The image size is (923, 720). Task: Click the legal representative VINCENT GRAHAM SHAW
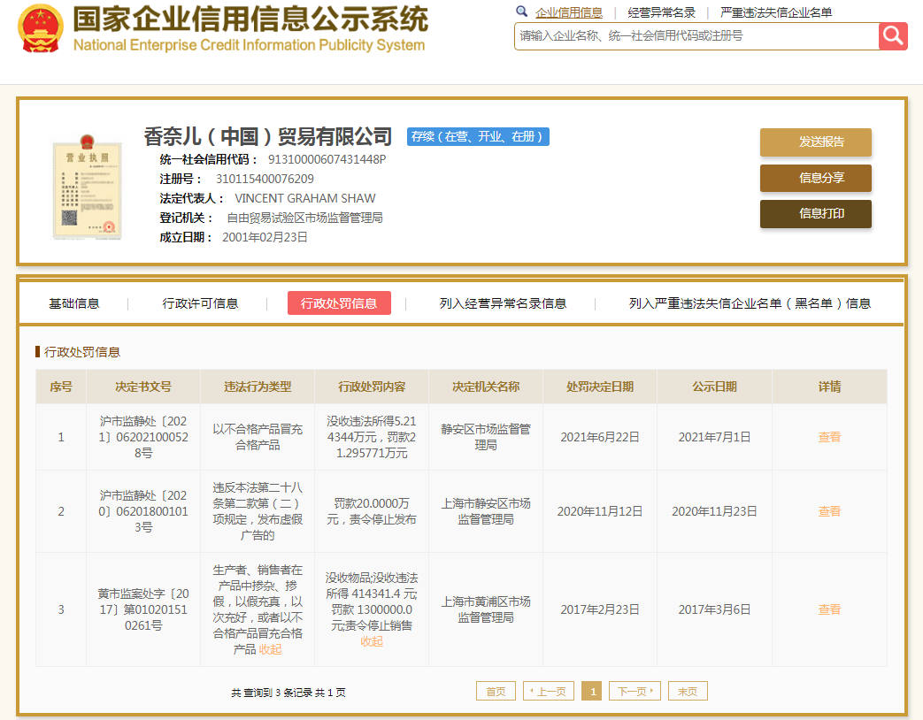pyautogui.click(x=305, y=198)
